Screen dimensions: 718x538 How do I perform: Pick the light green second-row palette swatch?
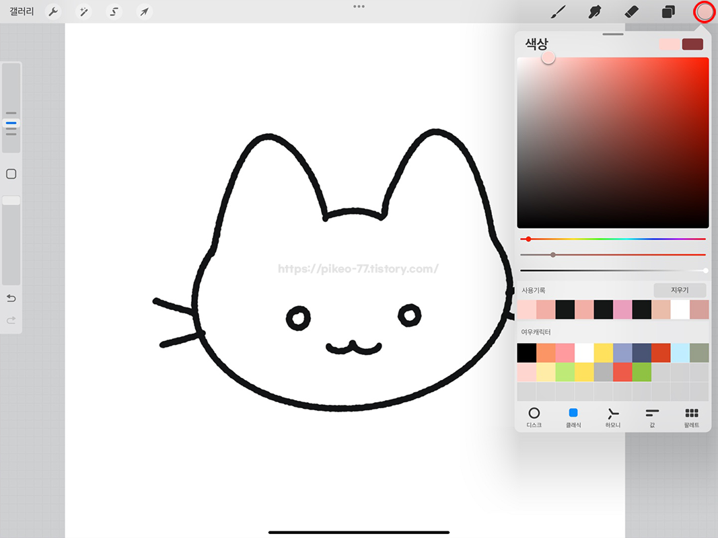565,372
